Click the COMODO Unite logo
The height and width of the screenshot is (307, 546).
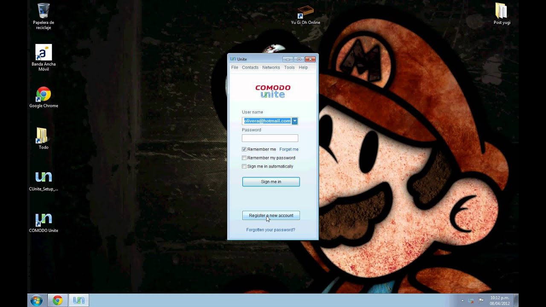point(273,91)
